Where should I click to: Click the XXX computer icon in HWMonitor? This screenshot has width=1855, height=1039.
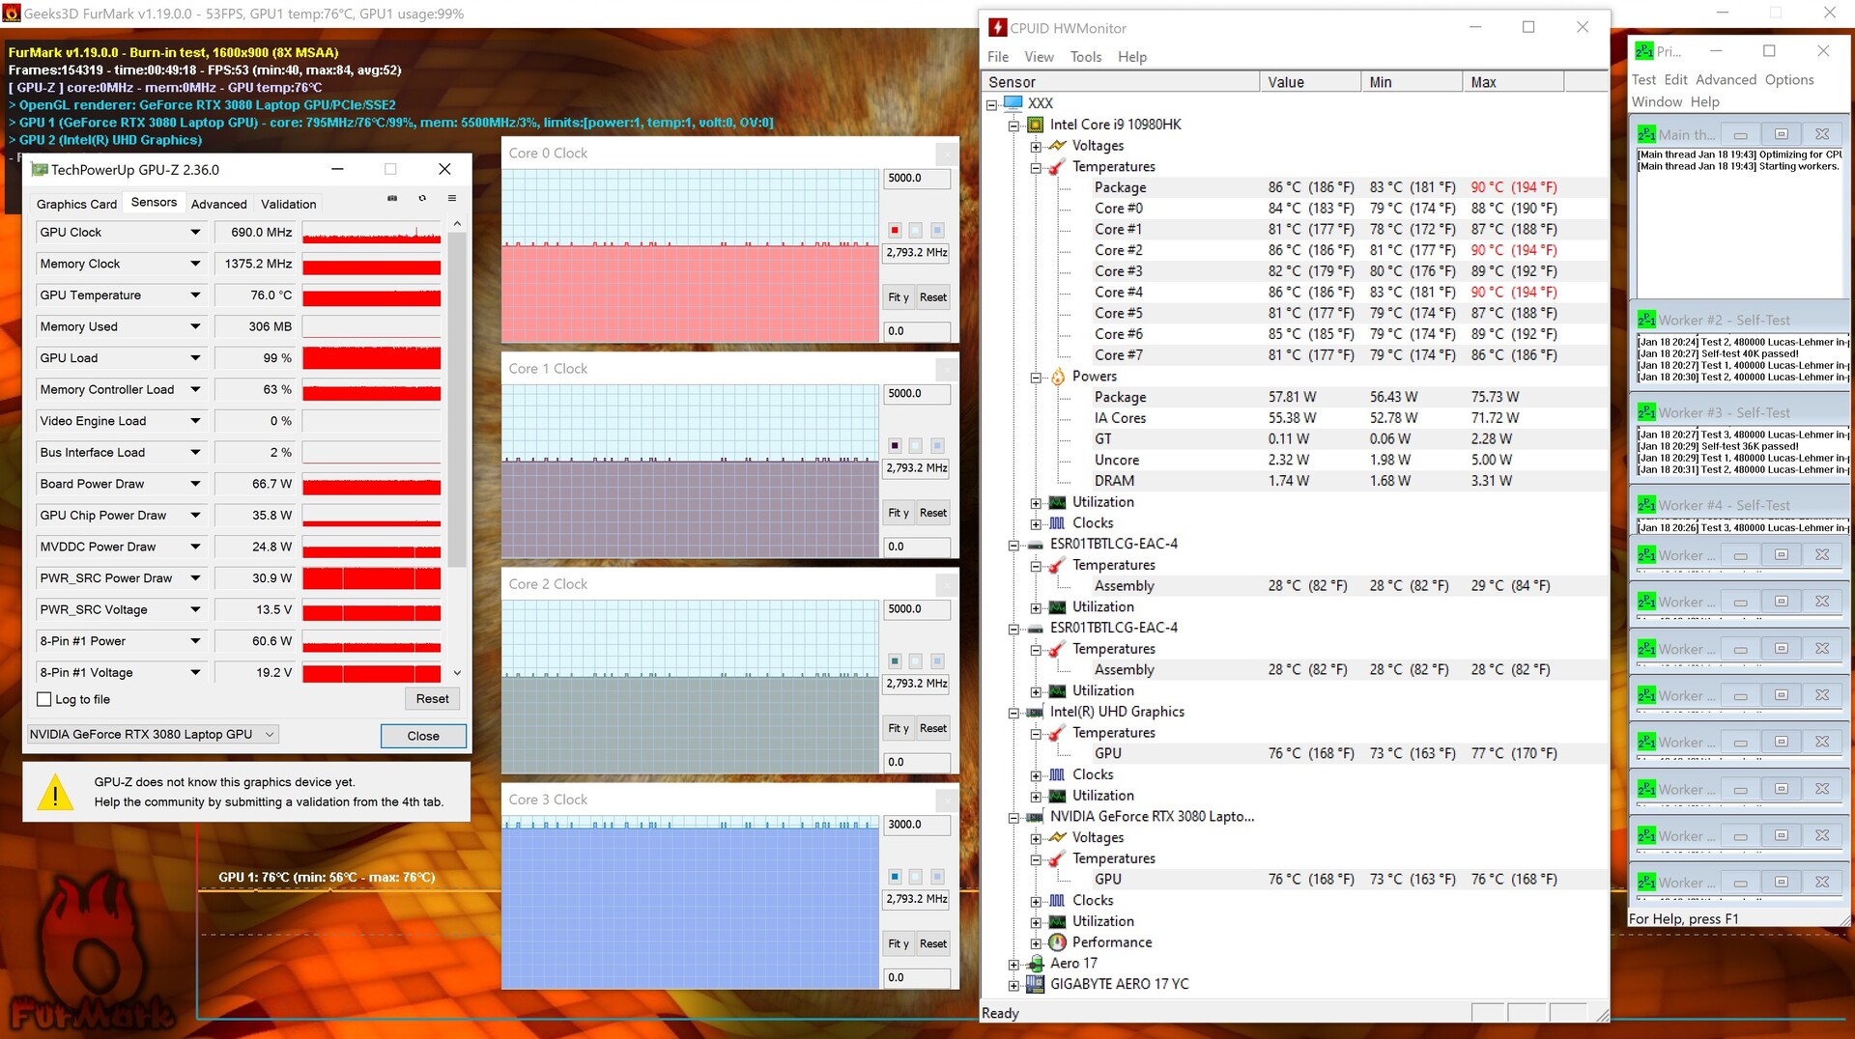point(1013,103)
